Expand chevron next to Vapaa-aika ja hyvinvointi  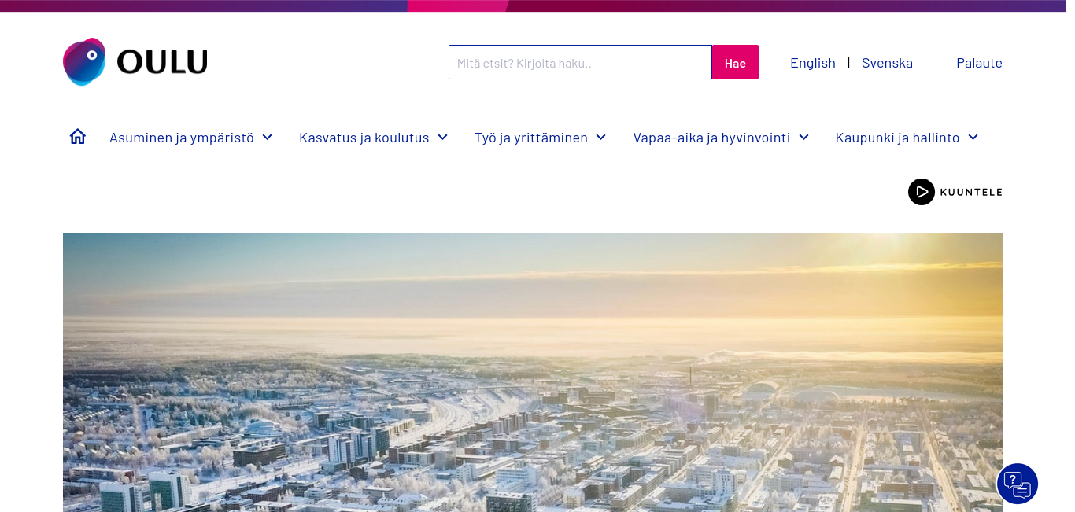coord(804,138)
